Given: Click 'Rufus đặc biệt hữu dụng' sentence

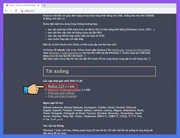Looking at the screenshot, I should (70, 24).
